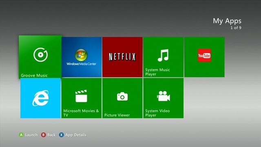Open Microsoft Movies & TV tile
The image size is (261, 147).
pyautogui.click(x=82, y=98)
